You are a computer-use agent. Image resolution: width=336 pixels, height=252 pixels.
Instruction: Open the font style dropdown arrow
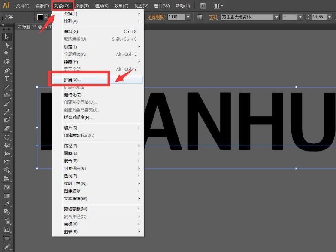[300, 17]
